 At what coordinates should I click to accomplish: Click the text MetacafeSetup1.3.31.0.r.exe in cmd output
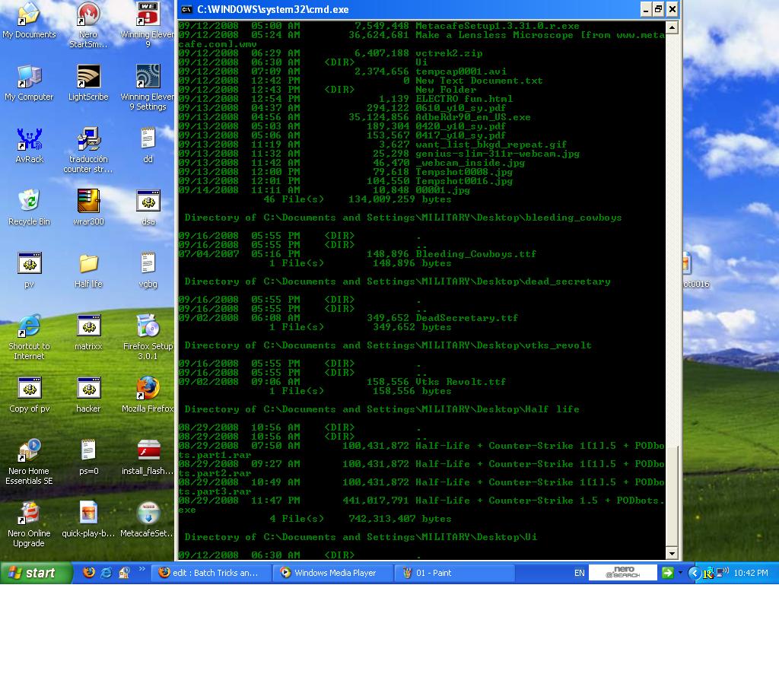(x=498, y=26)
